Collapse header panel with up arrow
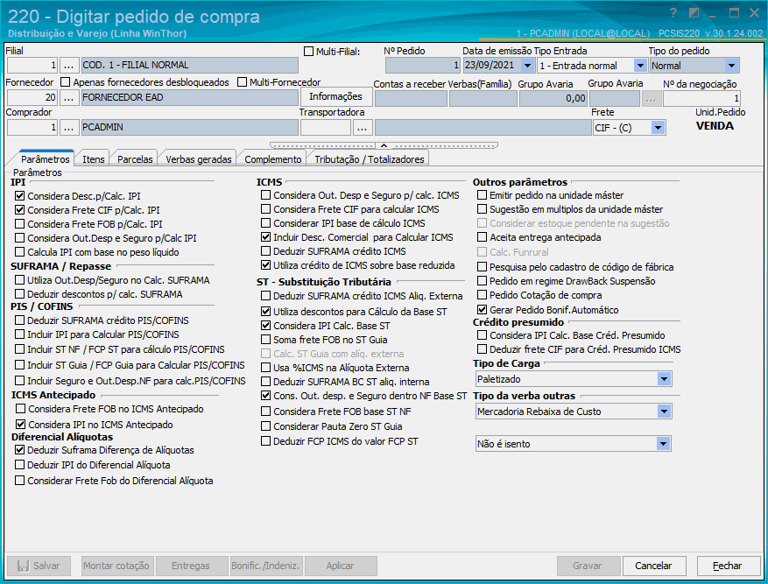This screenshot has width=768, height=584. point(384,145)
